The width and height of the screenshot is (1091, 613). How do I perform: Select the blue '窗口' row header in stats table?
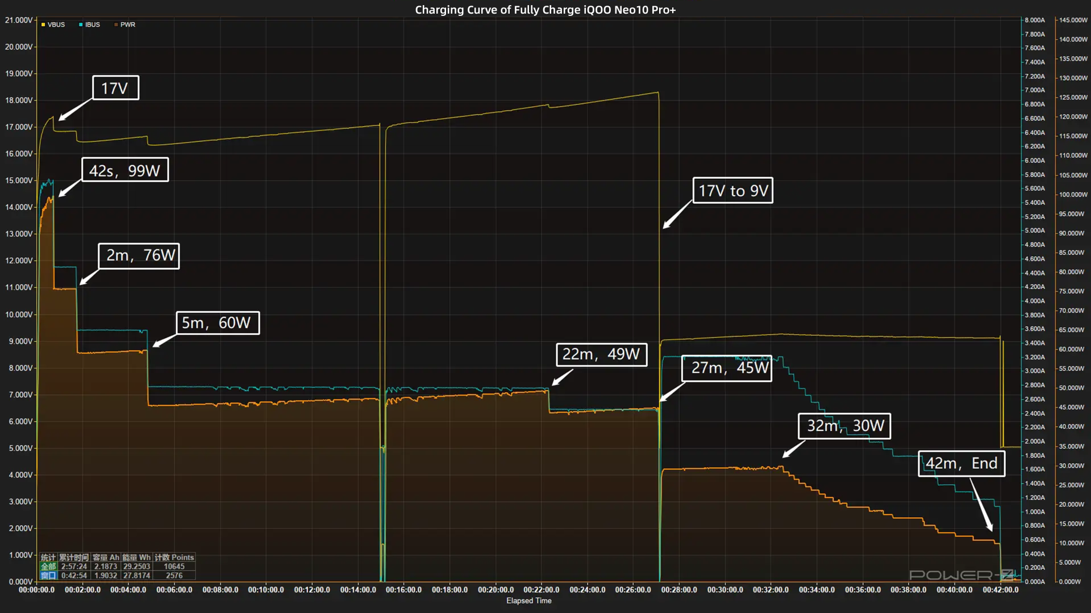(48, 576)
